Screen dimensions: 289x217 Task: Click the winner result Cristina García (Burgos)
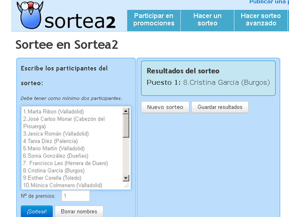pyautogui.click(x=226, y=82)
